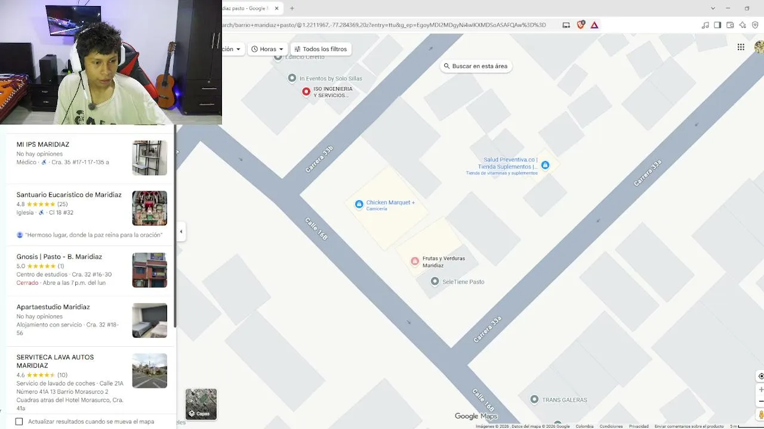Open the Google account avatar

[759, 47]
